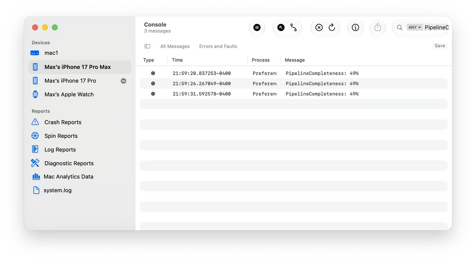The height and width of the screenshot is (262, 476).
Task: Select the message logged at 21:59:20.837253-0400
Action: pos(293,73)
